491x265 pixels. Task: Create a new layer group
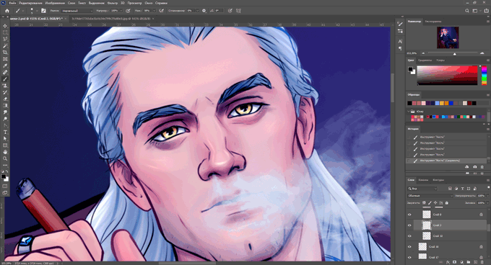(x=468, y=262)
